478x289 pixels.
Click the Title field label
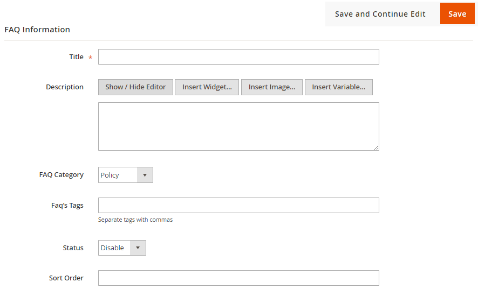[76, 57]
